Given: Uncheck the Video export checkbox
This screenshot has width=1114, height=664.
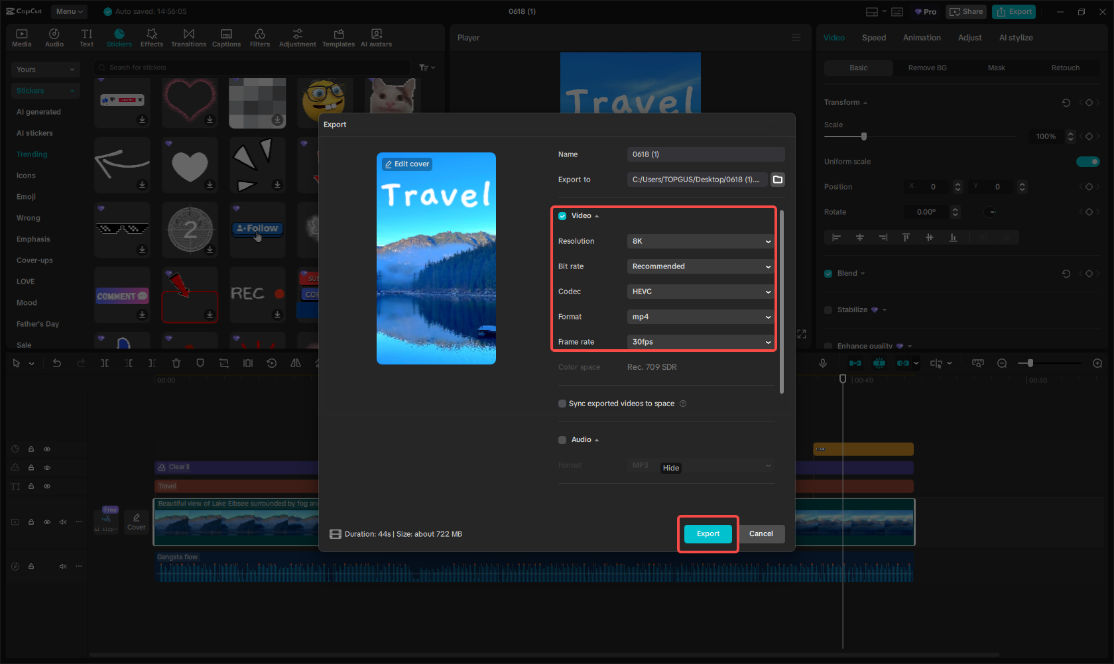Looking at the screenshot, I should pos(562,216).
